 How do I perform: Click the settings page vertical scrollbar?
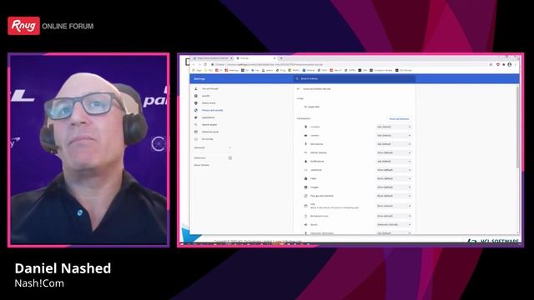[518, 127]
